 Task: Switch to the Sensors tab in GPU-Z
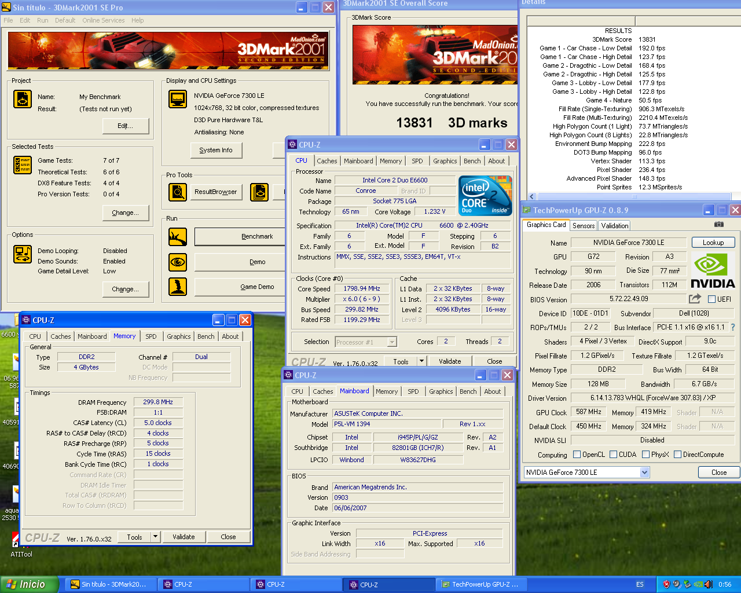pos(584,225)
